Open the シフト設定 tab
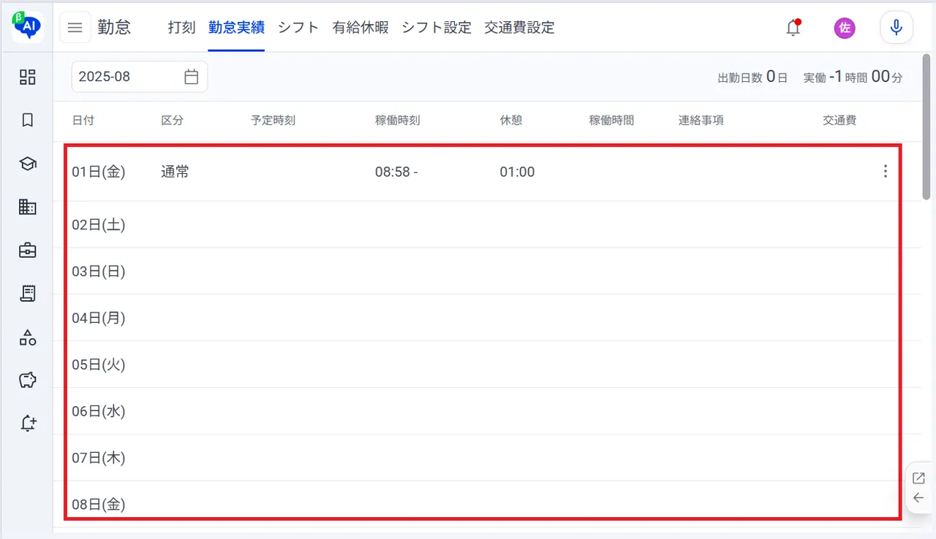 [x=437, y=28]
